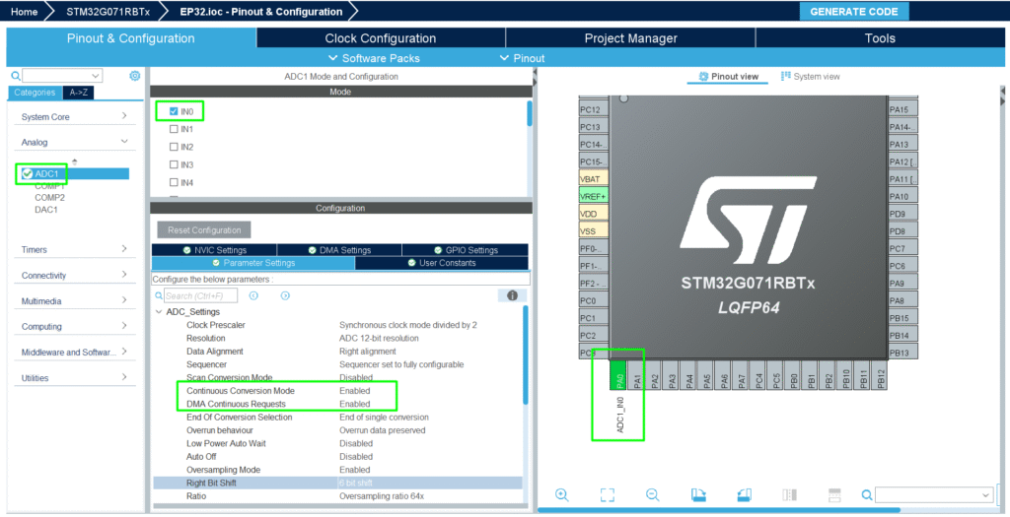
Task: Click the zoom out magnifier icon
Action: (x=652, y=494)
